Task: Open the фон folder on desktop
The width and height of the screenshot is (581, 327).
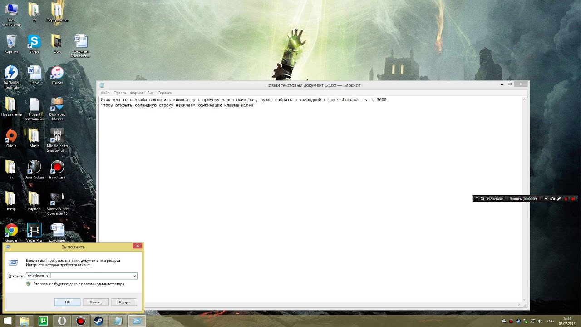Action: tap(57, 44)
